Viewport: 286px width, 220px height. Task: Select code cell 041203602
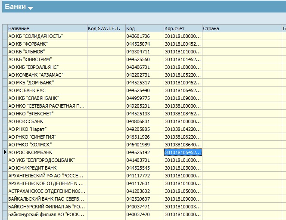click(145, 191)
